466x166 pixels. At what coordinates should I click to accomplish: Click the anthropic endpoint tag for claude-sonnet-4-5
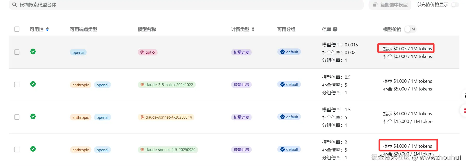coord(80,150)
